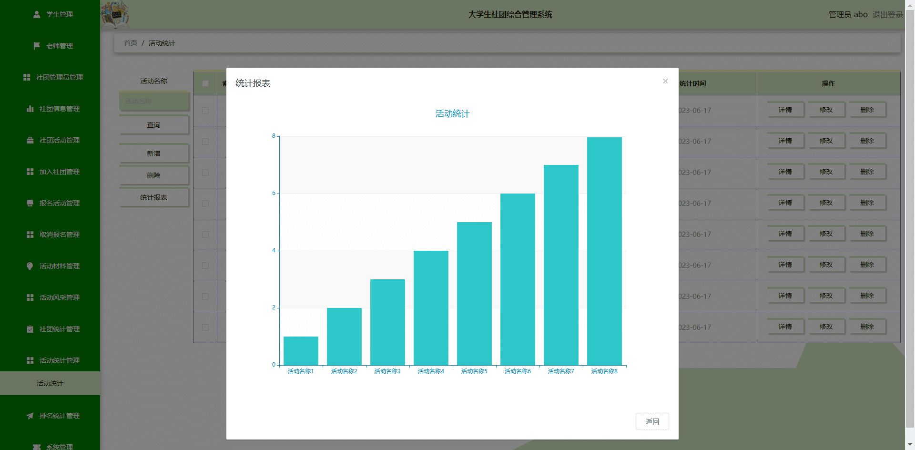Viewport: 915px width, 450px height.
Task: Click the 社团统计管理 clipboard icon
Action: 30,329
